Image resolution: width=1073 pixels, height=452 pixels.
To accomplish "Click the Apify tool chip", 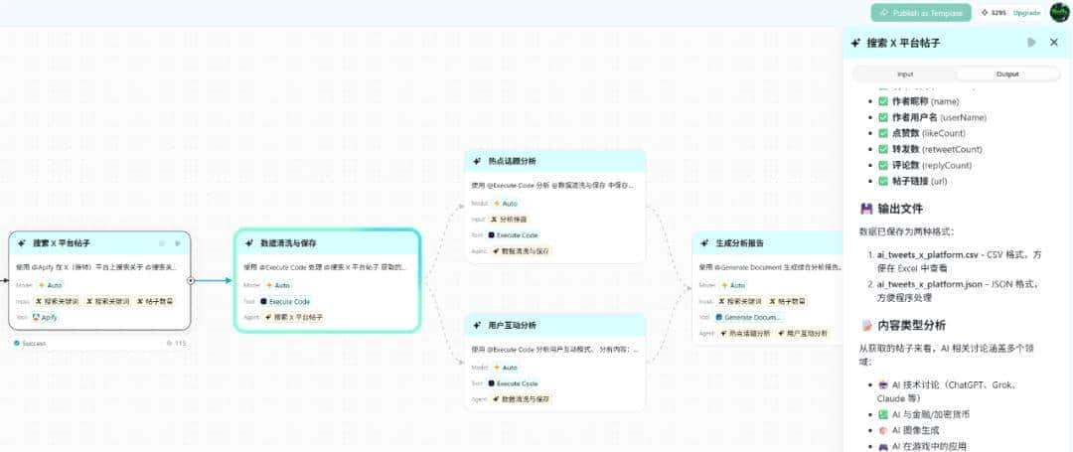I will pyautogui.click(x=46, y=317).
